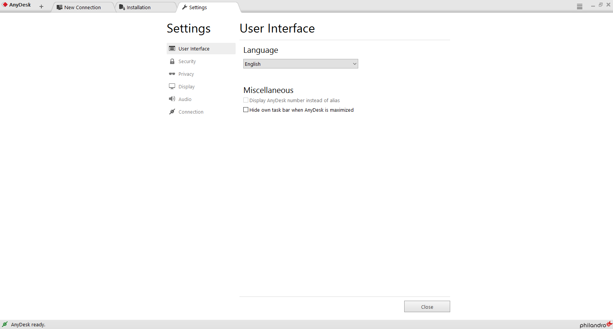Switch to the New Connection tab
This screenshot has height=329, width=613.
(x=83, y=7)
